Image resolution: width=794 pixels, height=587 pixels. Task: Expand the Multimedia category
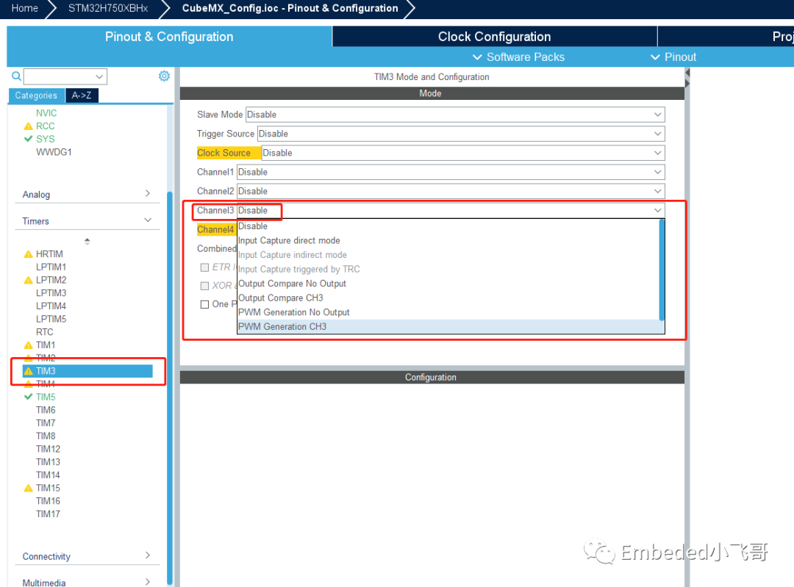(x=147, y=582)
